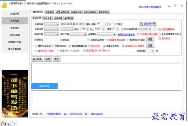Open the 解密找总店 tab
This screenshot has width=188, height=126.
pyautogui.click(x=104, y=12)
